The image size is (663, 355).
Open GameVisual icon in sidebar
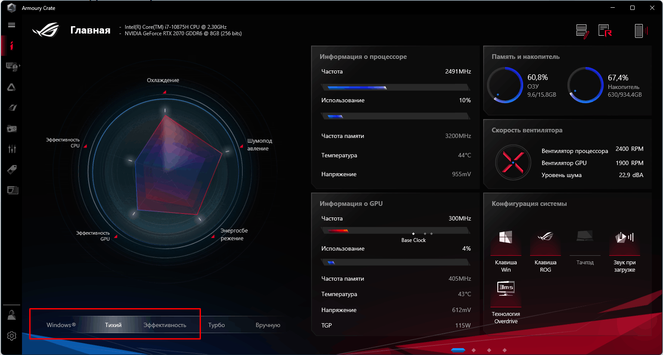tap(12, 107)
